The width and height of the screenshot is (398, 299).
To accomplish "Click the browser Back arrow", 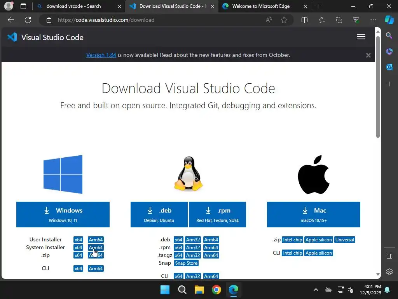I will [x=10, y=20].
